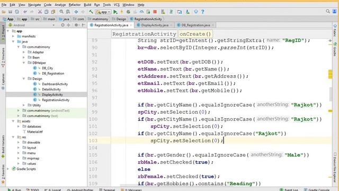Click the Find magnifier icon
Viewport: 339px width, 191px height.
[61, 12]
